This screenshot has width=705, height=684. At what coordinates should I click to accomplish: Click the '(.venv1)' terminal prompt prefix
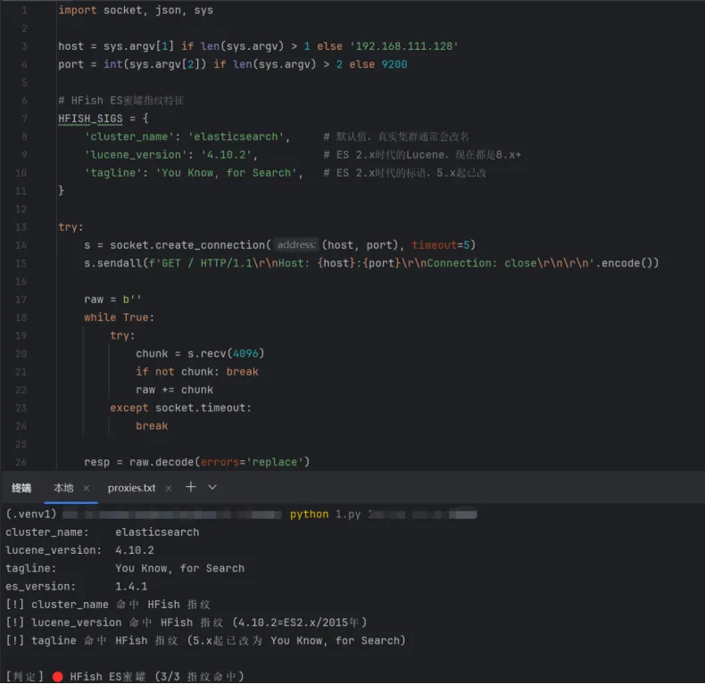click(31, 515)
